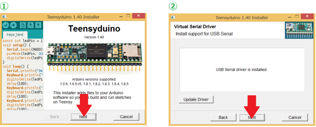Screen dimensions: 316x127
Task: Click the Arduino upload arrow icon
Action: [13, 25]
